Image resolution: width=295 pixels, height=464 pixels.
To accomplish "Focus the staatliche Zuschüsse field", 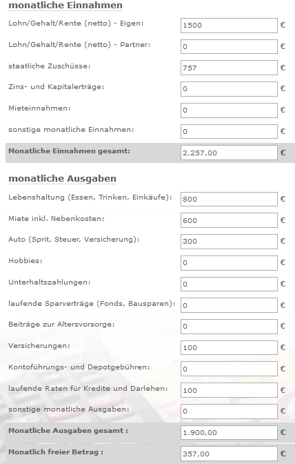I will click(x=229, y=68).
